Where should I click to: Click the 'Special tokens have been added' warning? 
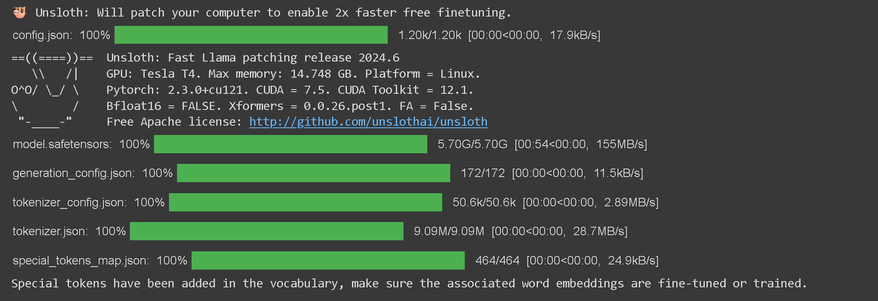click(409, 284)
